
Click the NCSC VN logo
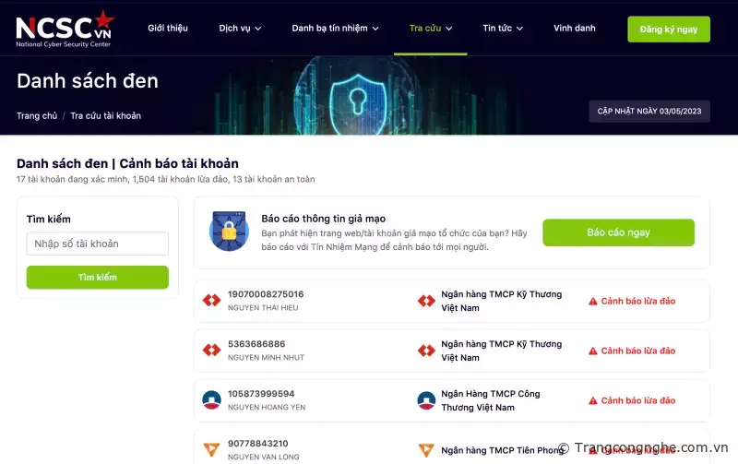pyautogui.click(x=65, y=30)
